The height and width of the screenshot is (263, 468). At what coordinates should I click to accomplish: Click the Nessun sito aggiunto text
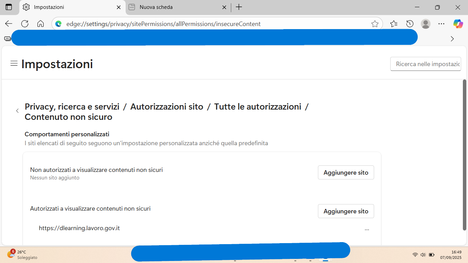tap(55, 178)
